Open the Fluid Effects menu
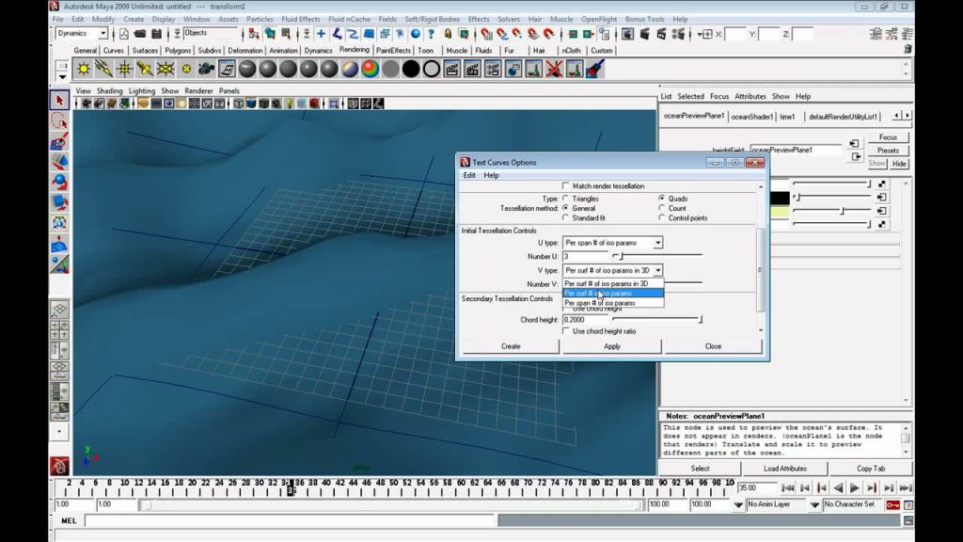 300,19
